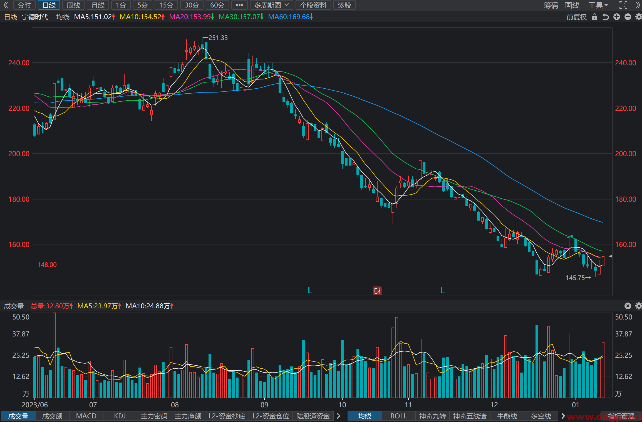Click the MA20:153.99 magenta indicator
Viewport: 642px width, 422px height.
tap(192, 17)
